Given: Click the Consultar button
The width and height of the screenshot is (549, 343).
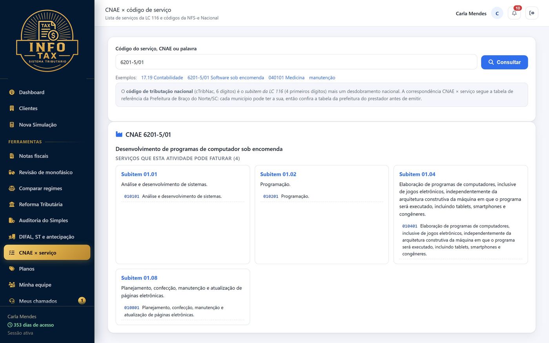Looking at the screenshot, I should 504,62.
